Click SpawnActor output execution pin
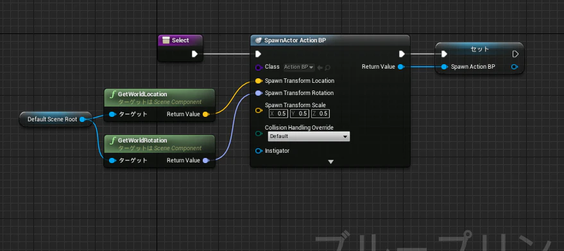Viewport: 564px width, 251px height. coord(402,54)
